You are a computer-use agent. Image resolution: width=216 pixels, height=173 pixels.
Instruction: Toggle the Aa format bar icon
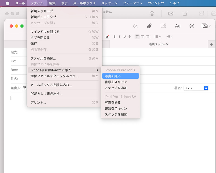point(178,26)
